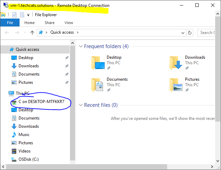Click the New folder quick access toolbar icon
Image resolution: width=221 pixels, height=170 pixels.
22,15
